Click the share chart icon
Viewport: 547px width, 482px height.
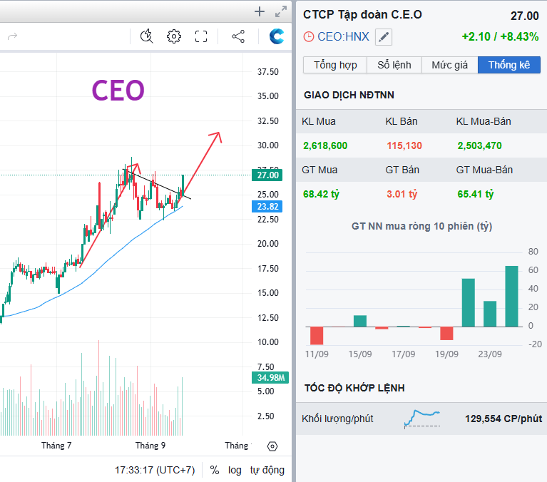pos(238,36)
